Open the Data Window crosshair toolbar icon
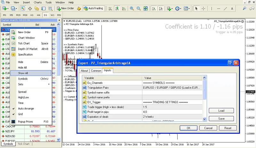 pos(30,9)
